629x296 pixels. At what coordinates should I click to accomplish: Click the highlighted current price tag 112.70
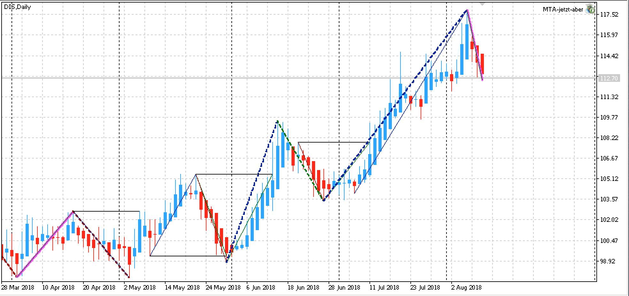pos(609,78)
